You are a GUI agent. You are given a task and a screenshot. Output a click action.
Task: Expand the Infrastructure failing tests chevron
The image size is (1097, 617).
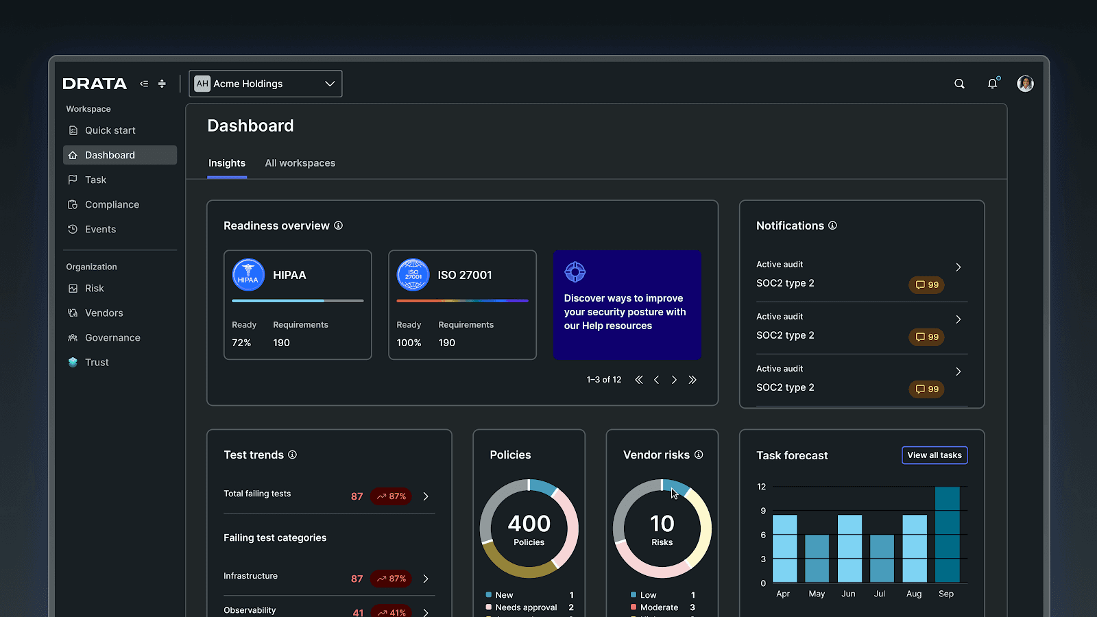(426, 579)
